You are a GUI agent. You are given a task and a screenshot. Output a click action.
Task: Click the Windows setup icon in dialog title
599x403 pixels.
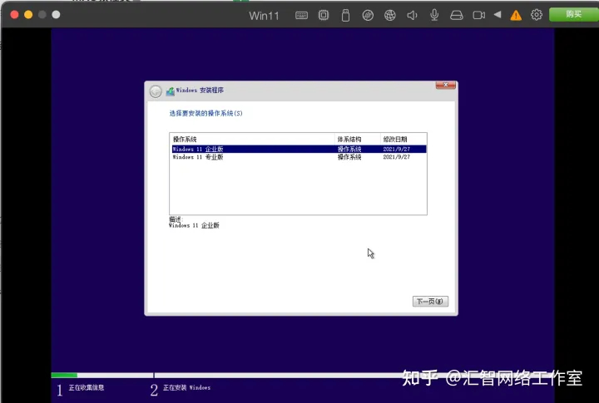click(x=171, y=91)
